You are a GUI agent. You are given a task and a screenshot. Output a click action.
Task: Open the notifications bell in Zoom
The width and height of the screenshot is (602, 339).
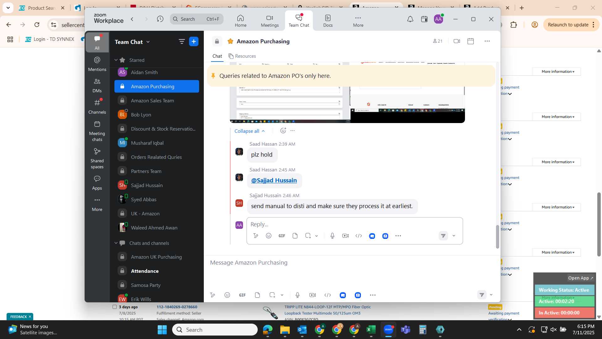point(410,19)
